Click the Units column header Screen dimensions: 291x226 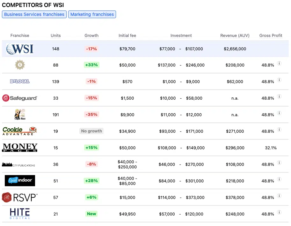click(56, 35)
